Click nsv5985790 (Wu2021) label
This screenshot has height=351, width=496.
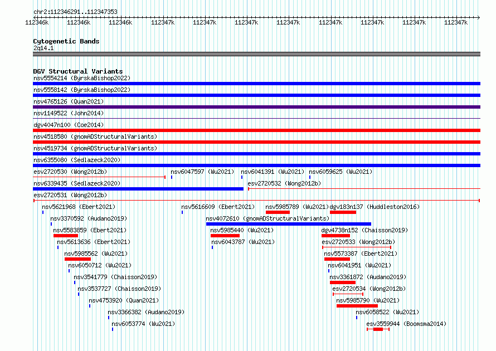(x=368, y=300)
